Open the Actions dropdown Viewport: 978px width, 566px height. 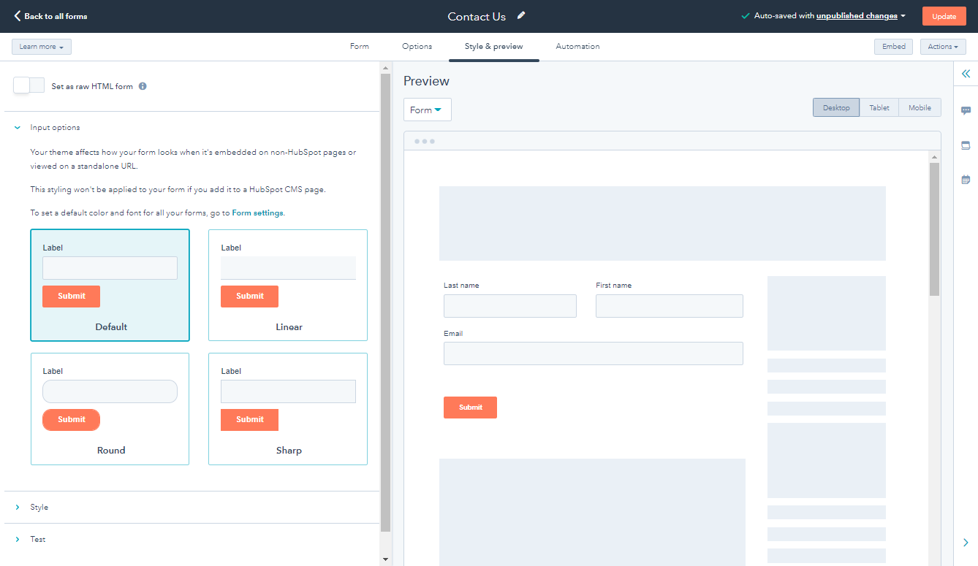pos(942,46)
